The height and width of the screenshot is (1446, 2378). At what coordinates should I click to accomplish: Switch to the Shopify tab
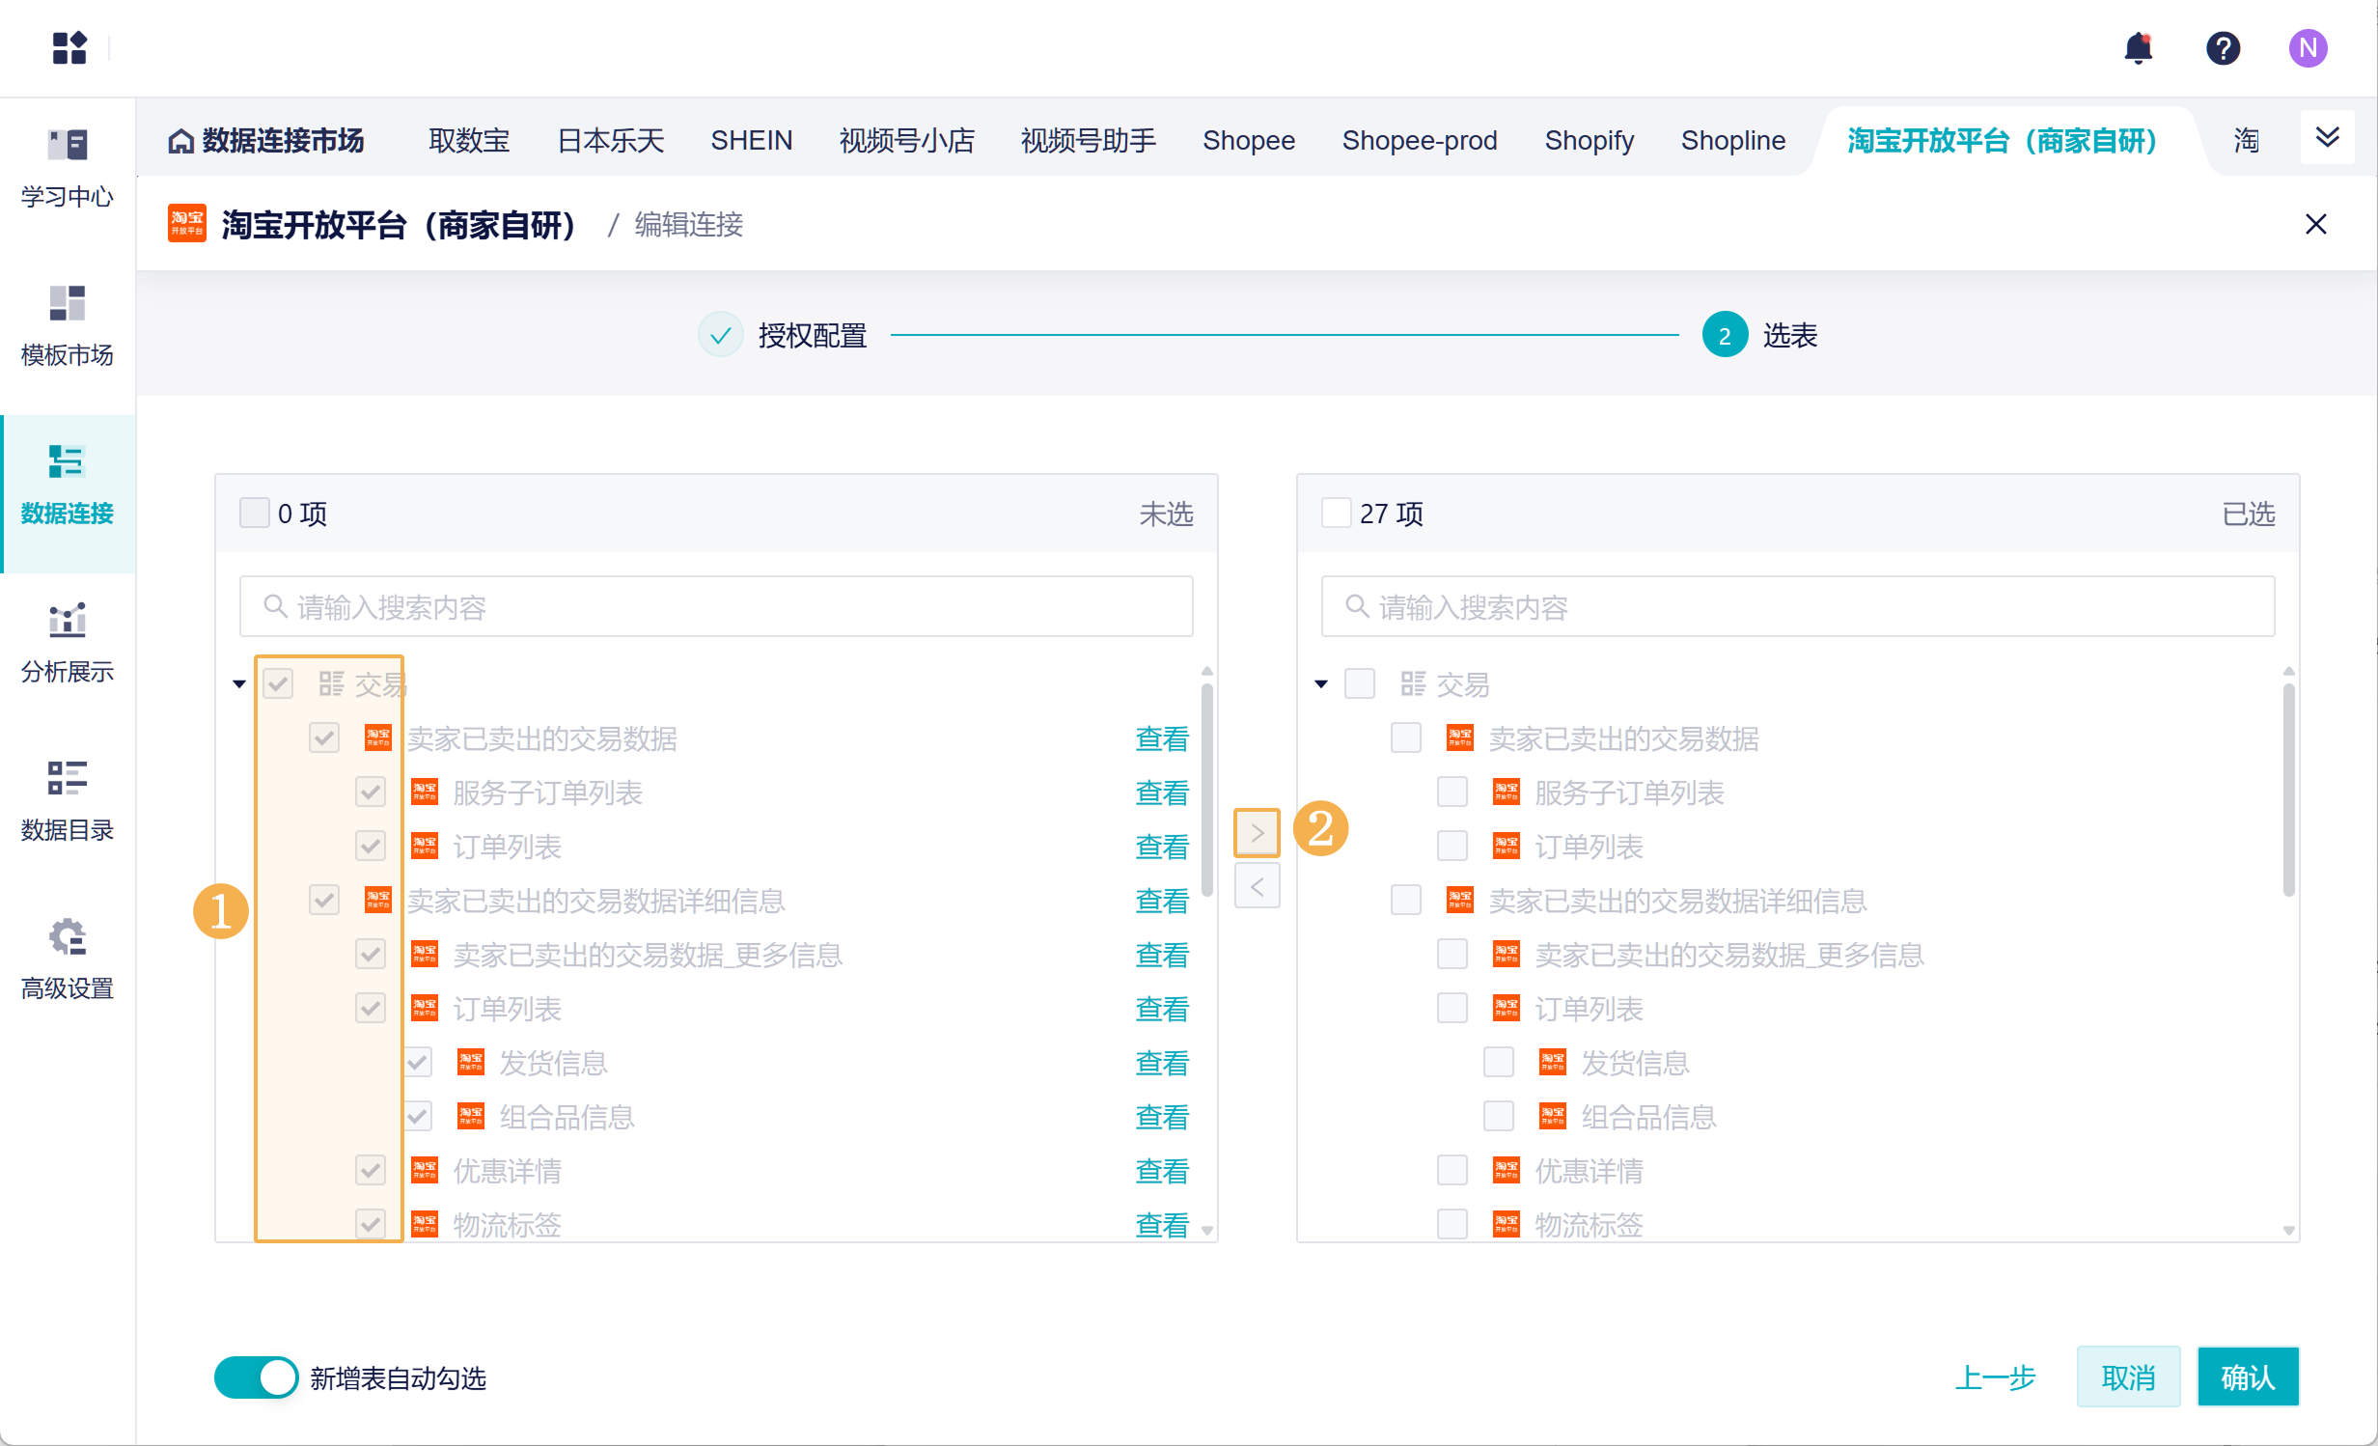point(1590,141)
